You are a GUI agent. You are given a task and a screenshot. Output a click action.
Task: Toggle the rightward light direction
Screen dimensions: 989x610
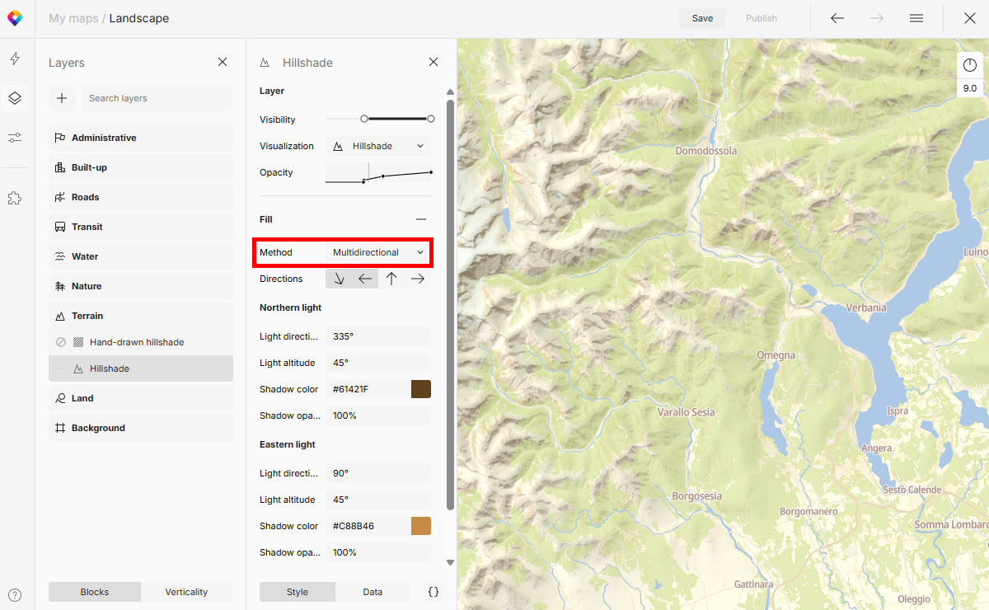click(x=417, y=279)
